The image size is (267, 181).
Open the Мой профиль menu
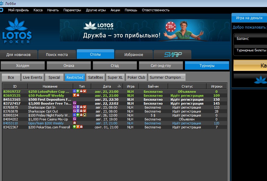(18, 10)
